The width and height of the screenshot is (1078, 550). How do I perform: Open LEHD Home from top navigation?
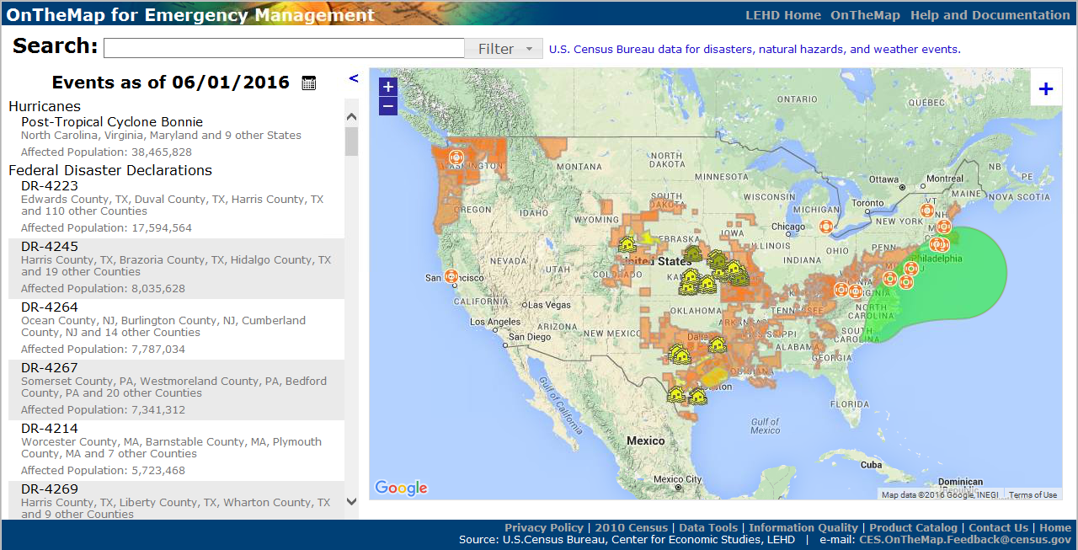click(x=782, y=15)
